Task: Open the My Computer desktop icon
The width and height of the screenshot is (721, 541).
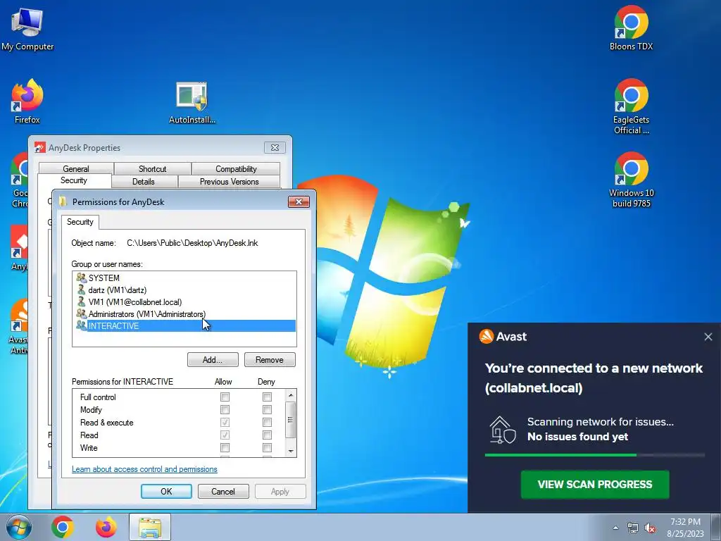Action: (27, 28)
